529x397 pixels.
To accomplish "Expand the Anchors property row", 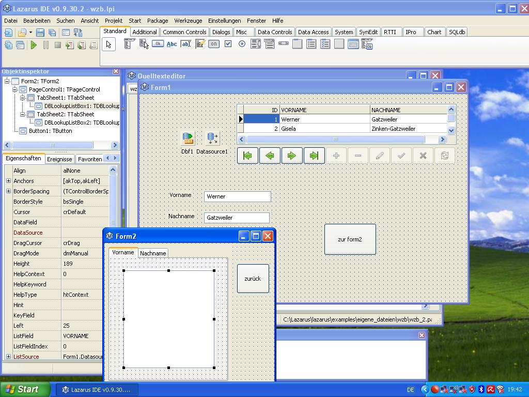I will 8,181.
